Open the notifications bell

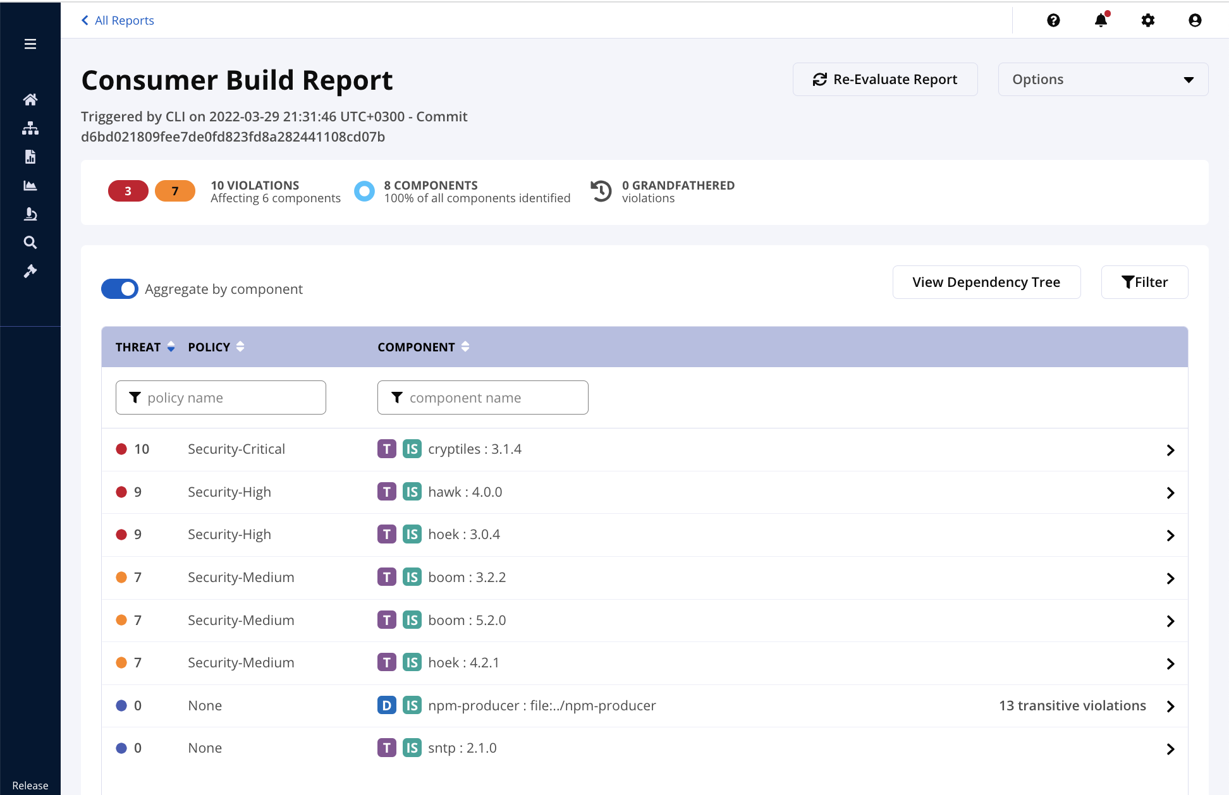pyautogui.click(x=1101, y=20)
